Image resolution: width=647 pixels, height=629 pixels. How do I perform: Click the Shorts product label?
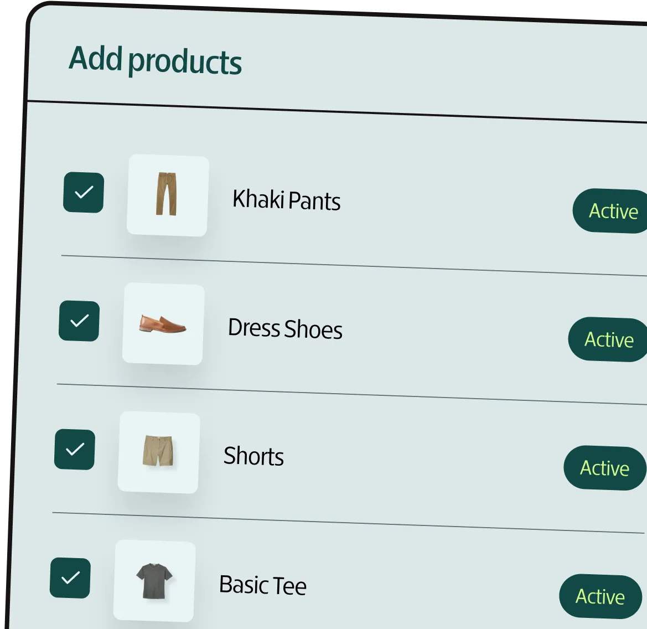coord(254,457)
